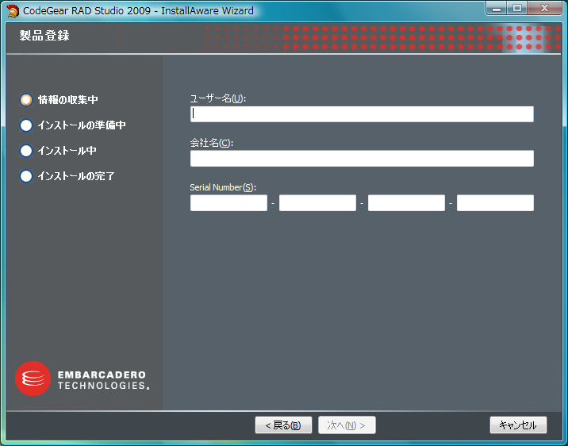
Task: Go back with the 戻る(B) button
Action: click(283, 425)
